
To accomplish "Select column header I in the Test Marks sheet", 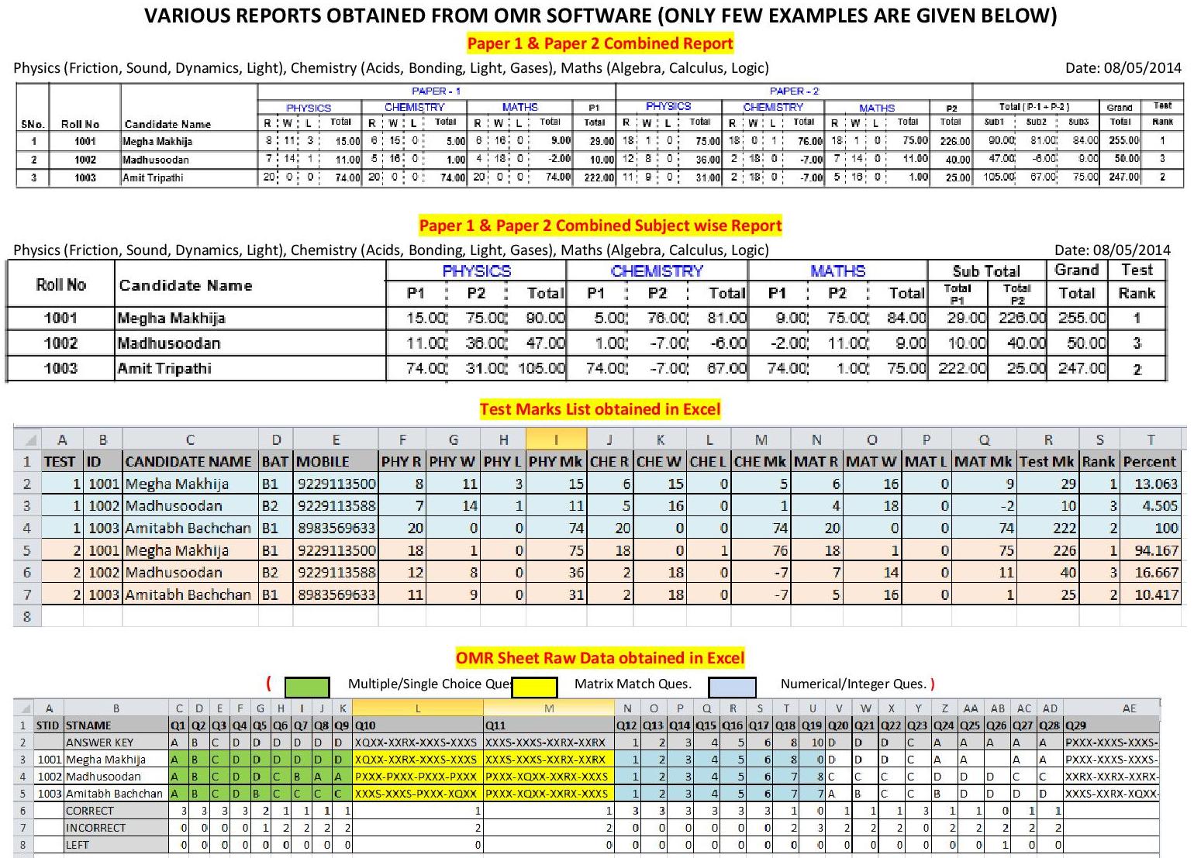I will (x=555, y=439).
